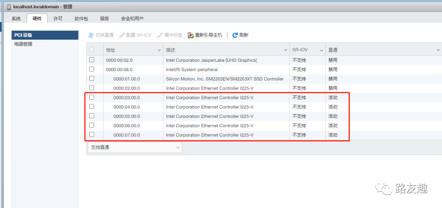Click address text 0000:00:02.0

click(119, 60)
